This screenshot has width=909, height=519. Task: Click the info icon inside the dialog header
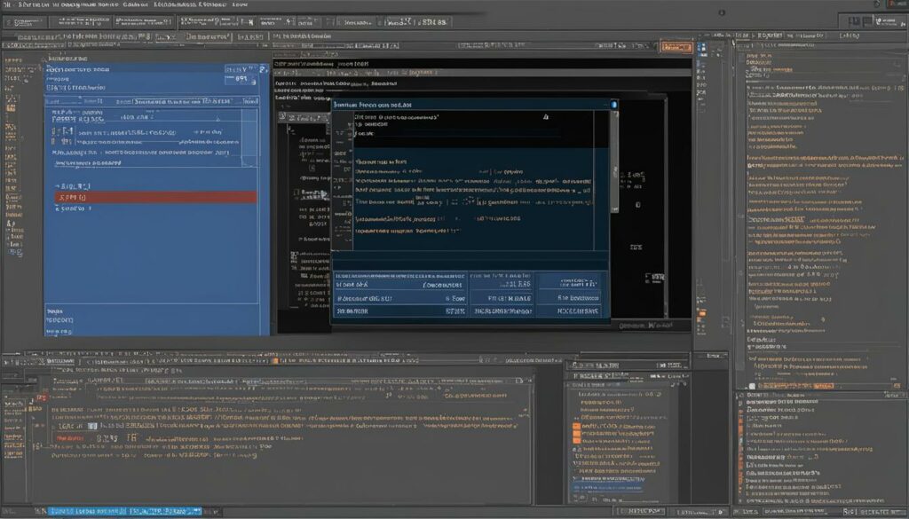pos(614,105)
